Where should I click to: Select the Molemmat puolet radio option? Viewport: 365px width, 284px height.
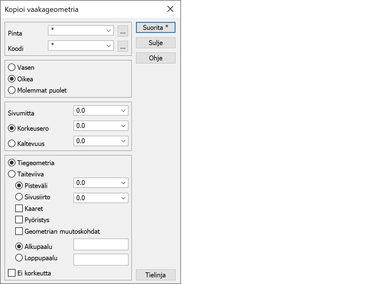[12, 91]
